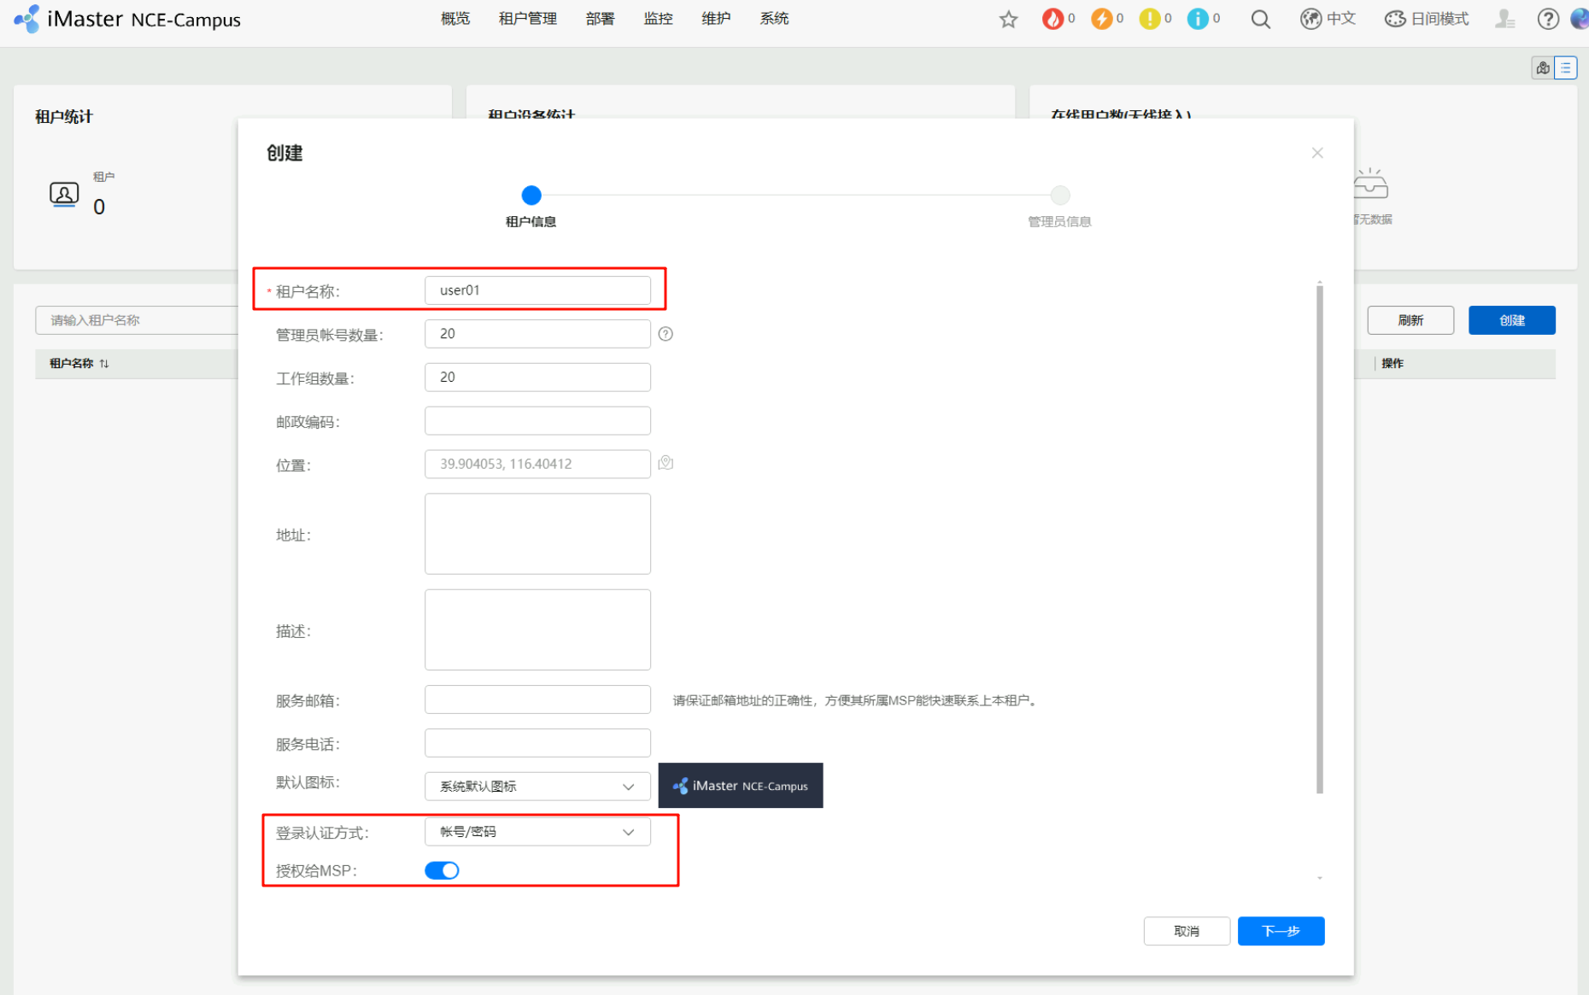
Task: Click the dialog's vertical scrollbar
Action: [1319, 538]
